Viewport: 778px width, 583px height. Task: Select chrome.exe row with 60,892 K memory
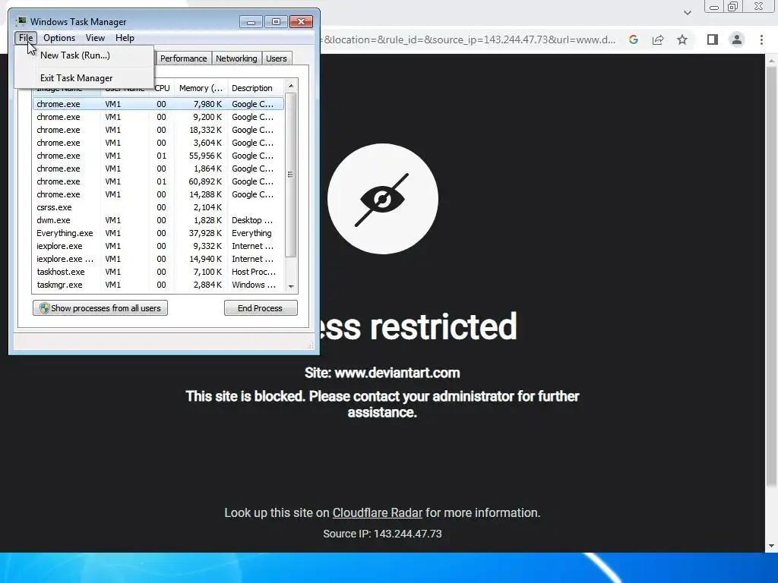[158, 181]
